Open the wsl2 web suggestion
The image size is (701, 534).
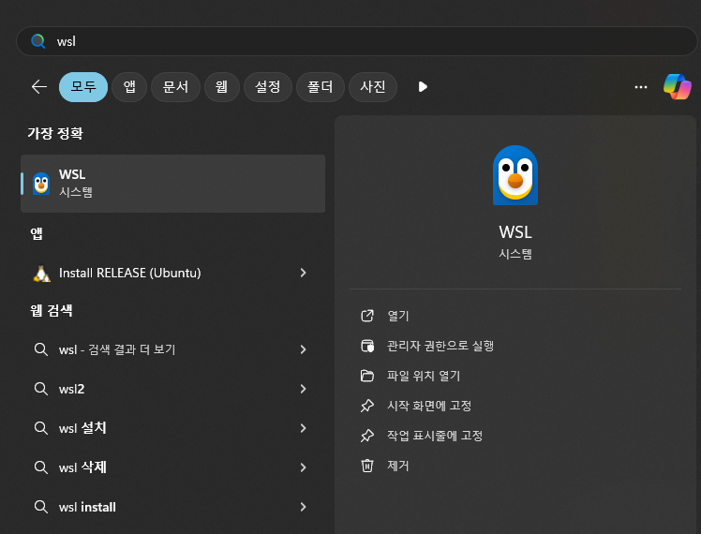point(172,389)
